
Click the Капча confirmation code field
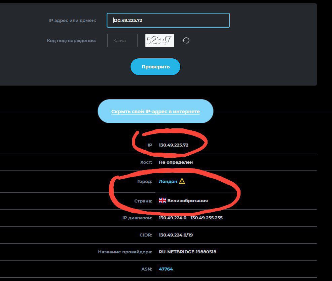122,40
